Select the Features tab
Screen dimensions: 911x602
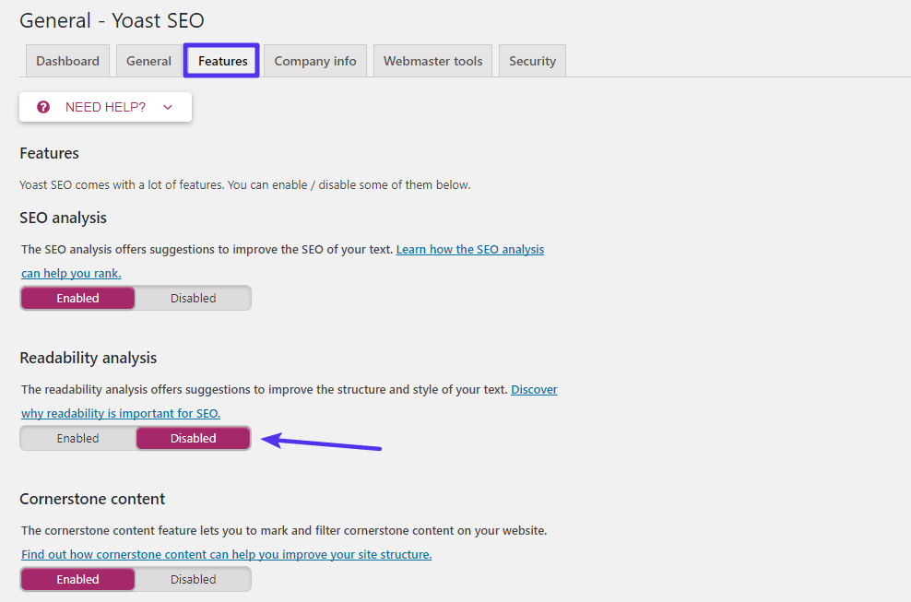(222, 61)
